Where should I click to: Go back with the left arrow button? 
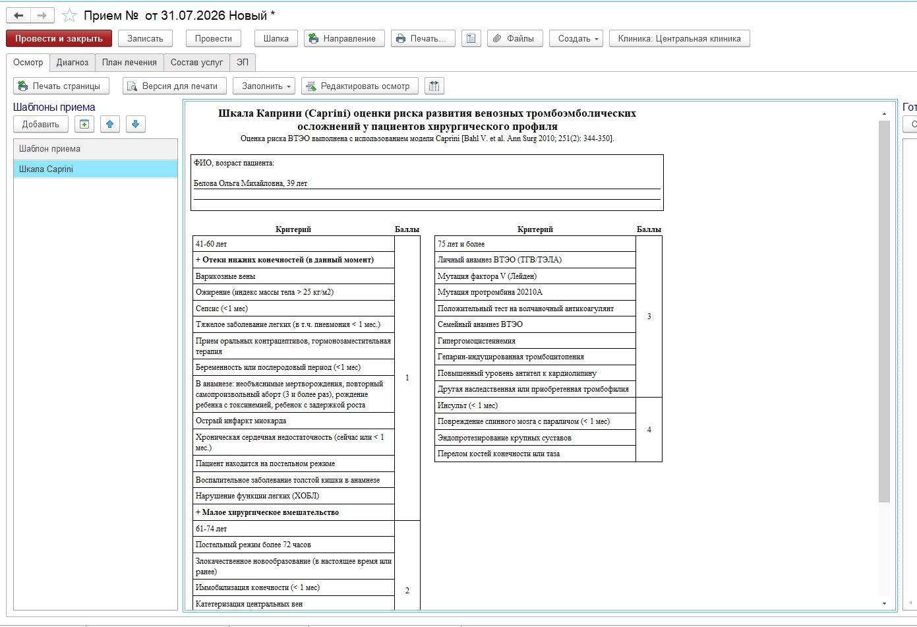tap(18, 15)
